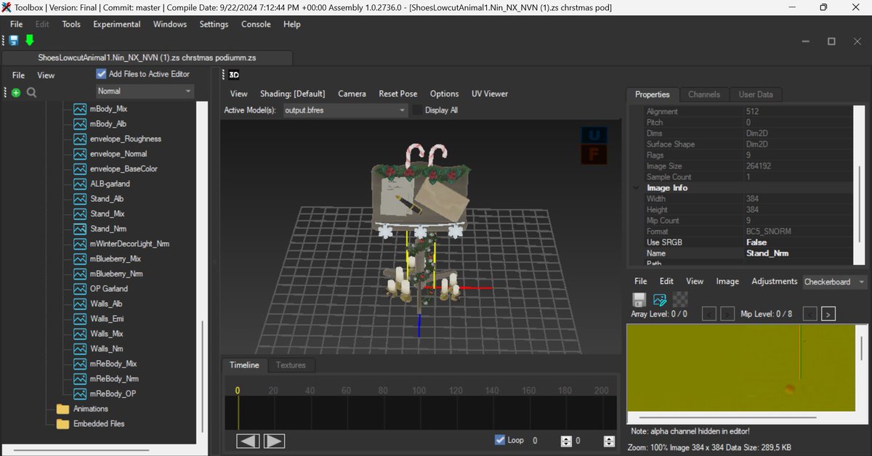Open the Tools menu
This screenshot has height=456, width=872.
71,24
